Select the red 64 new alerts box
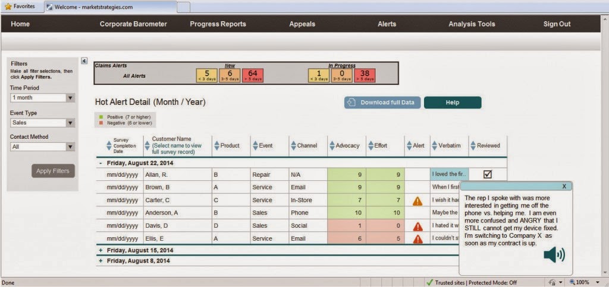Image resolution: width=609 pixels, height=287 pixels. [x=252, y=75]
